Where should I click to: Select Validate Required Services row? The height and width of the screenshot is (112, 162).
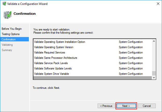click(93, 52)
